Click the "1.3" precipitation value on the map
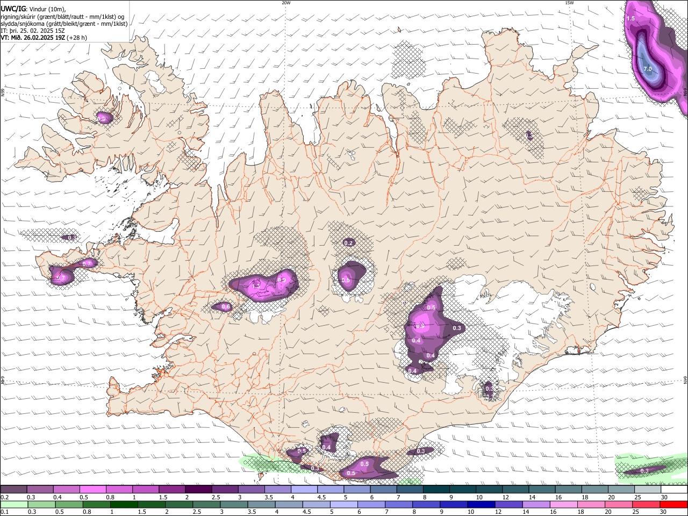 (x=256, y=286)
